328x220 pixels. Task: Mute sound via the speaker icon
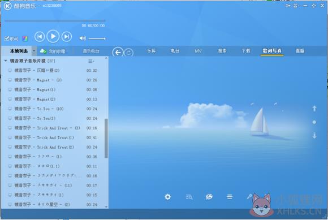pos(83,38)
